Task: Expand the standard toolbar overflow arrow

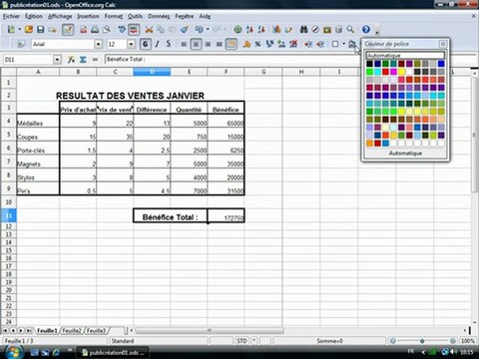Action: pos(377,32)
